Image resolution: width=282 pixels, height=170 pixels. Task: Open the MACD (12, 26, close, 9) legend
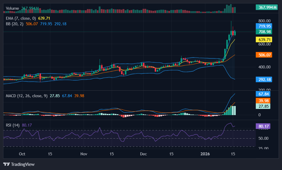coord(27,95)
